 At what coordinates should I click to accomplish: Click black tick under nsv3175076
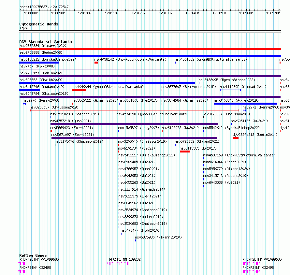click(x=55, y=145)
